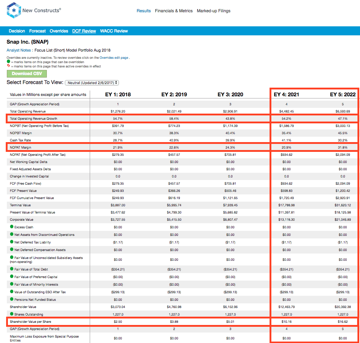
Task: Click the EY 2: 2019 column header
Action: pyautogui.click(x=174, y=94)
